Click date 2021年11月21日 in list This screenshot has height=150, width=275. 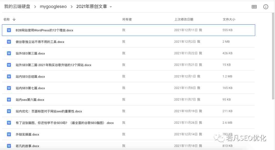(186, 65)
